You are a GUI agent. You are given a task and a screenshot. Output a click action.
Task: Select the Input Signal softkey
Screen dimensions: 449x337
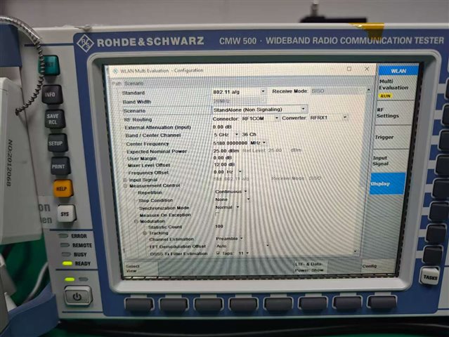coord(388,161)
